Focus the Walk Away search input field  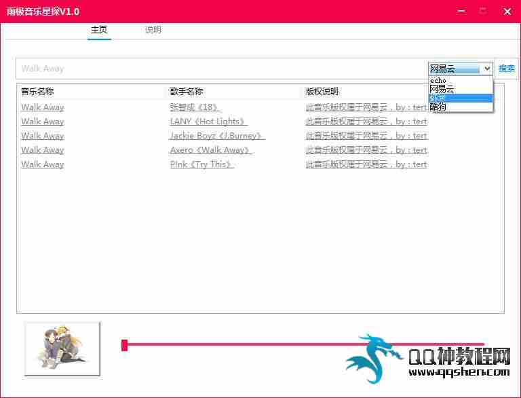tap(221, 69)
